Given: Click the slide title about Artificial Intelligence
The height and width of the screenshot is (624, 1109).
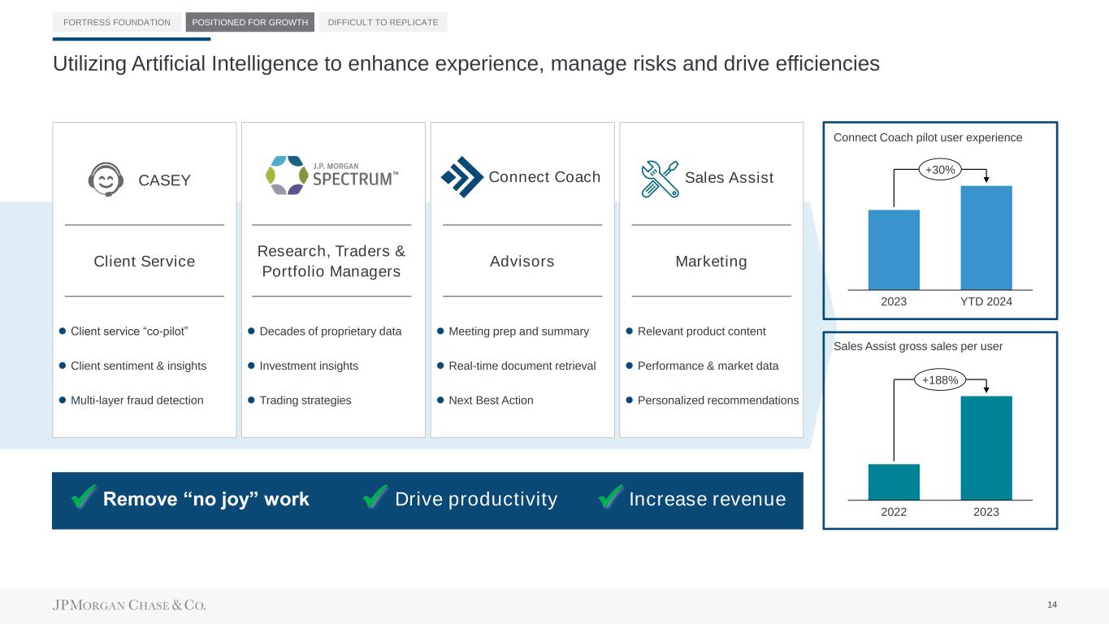Looking at the screenshot, I should 466,64.
